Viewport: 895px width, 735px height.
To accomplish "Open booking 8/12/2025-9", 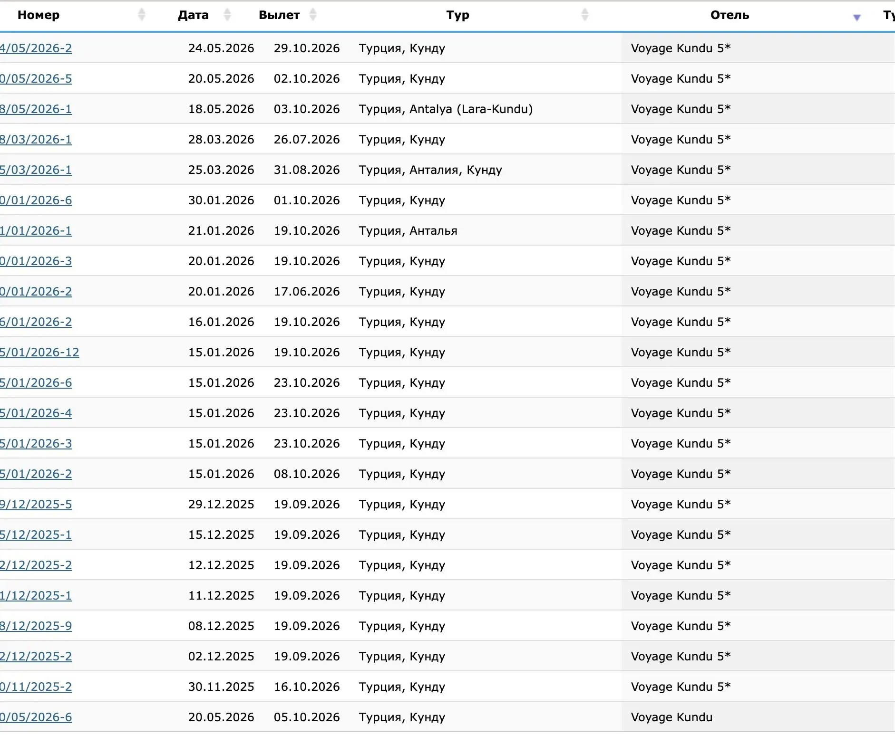I will 36,626.
